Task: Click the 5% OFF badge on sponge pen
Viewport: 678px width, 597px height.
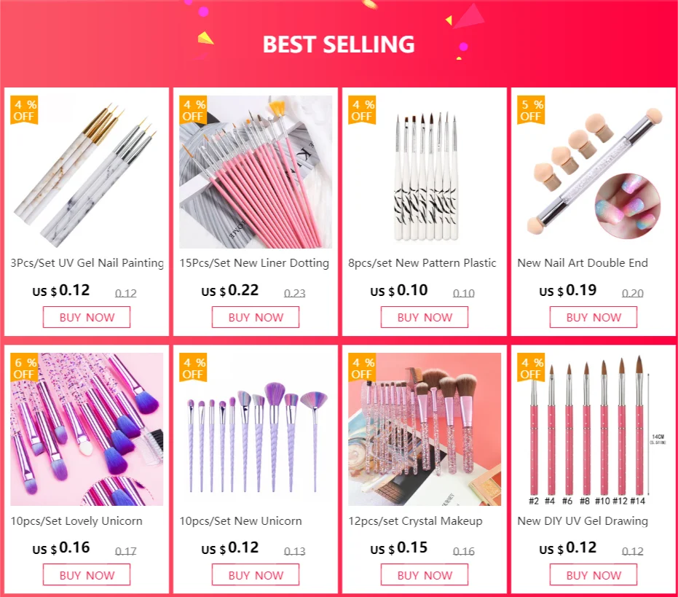Action: point(531,110)
